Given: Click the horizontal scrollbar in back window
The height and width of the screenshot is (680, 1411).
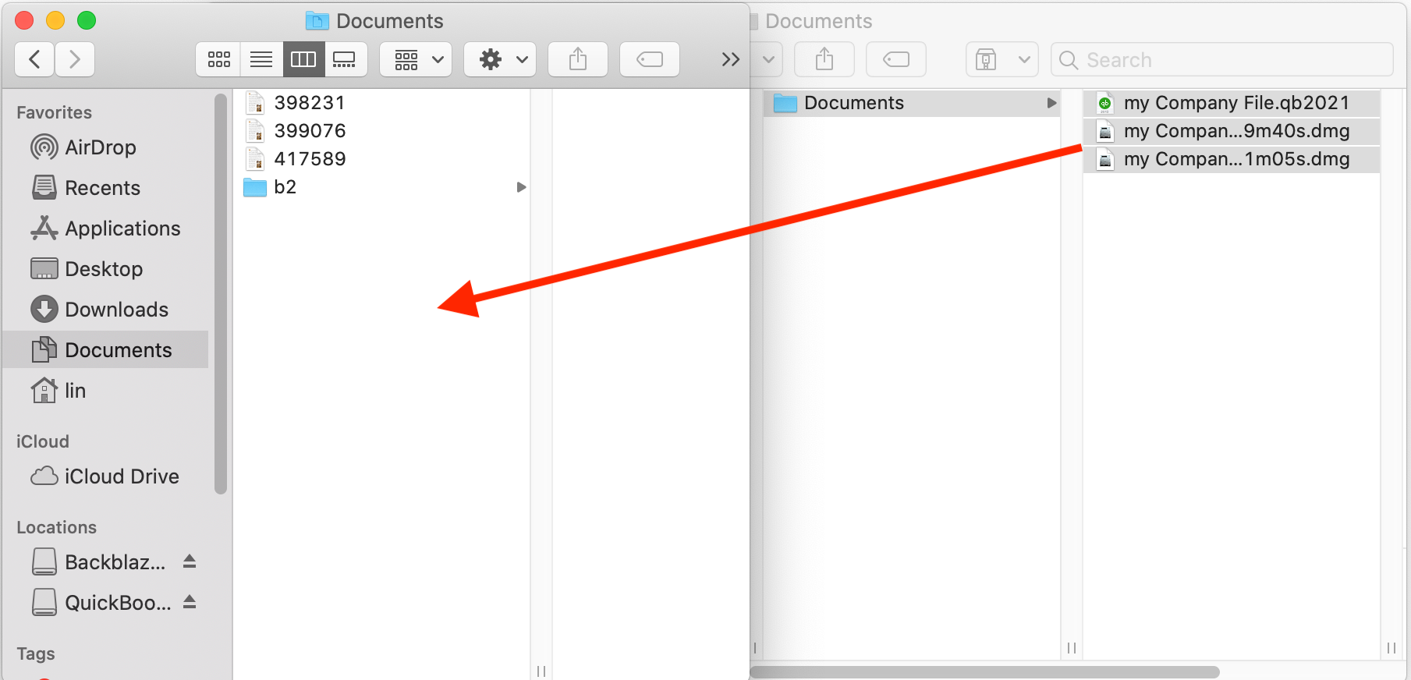Looking at the screenshot, I should pos(984,671).
